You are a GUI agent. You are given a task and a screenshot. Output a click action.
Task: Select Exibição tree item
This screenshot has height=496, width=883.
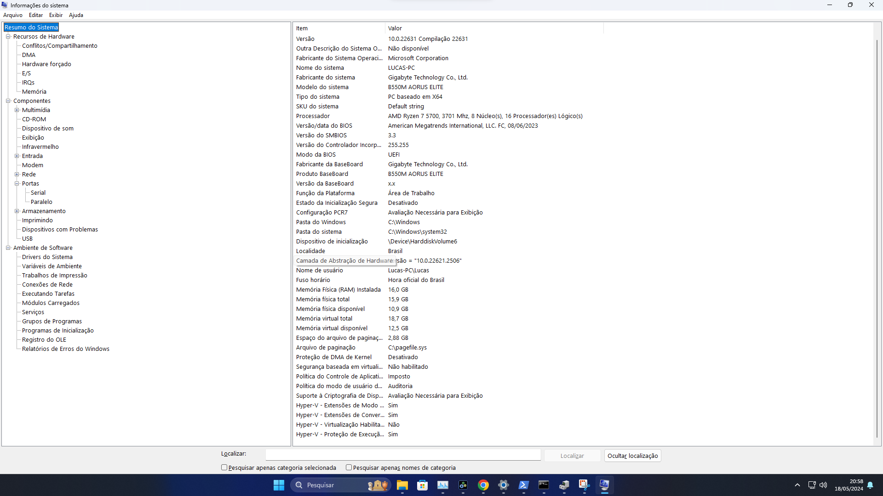(33, 138)
